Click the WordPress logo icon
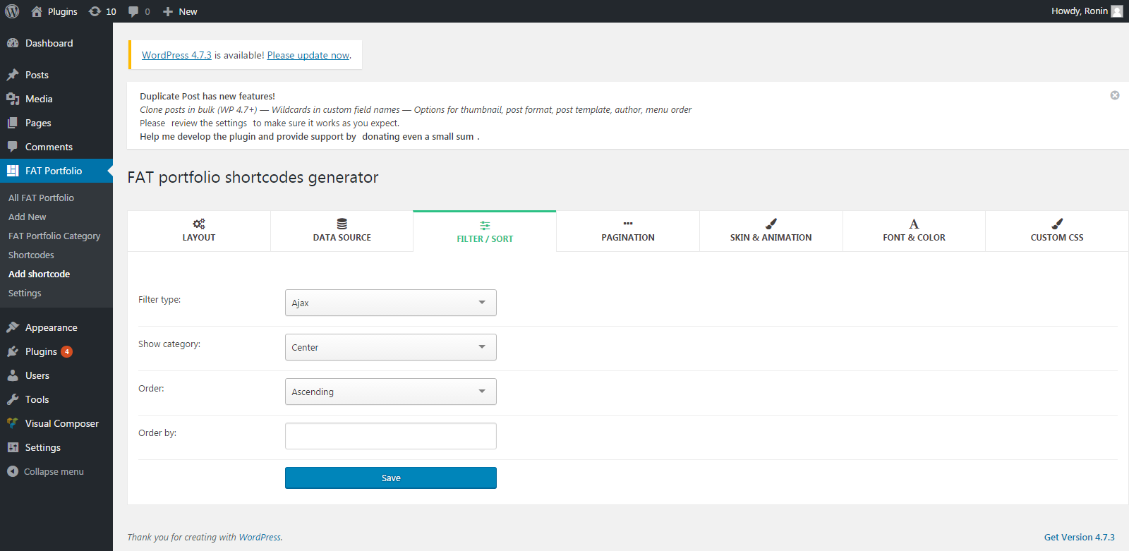The width and height of the screenshot is (1129, 551). (12, 11)
